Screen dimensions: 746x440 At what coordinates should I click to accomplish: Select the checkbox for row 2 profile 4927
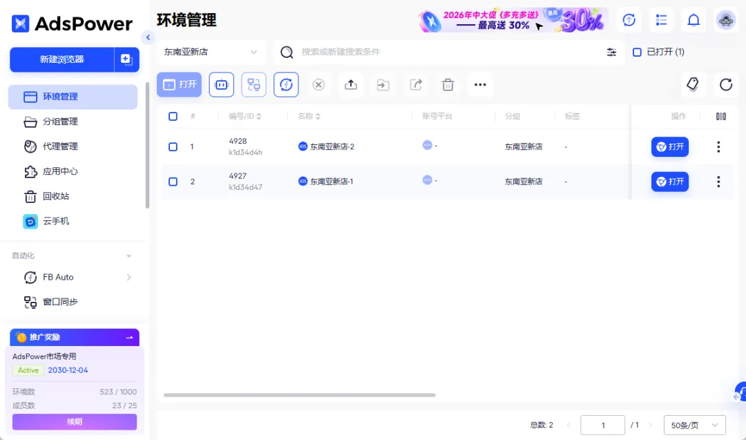173,181
